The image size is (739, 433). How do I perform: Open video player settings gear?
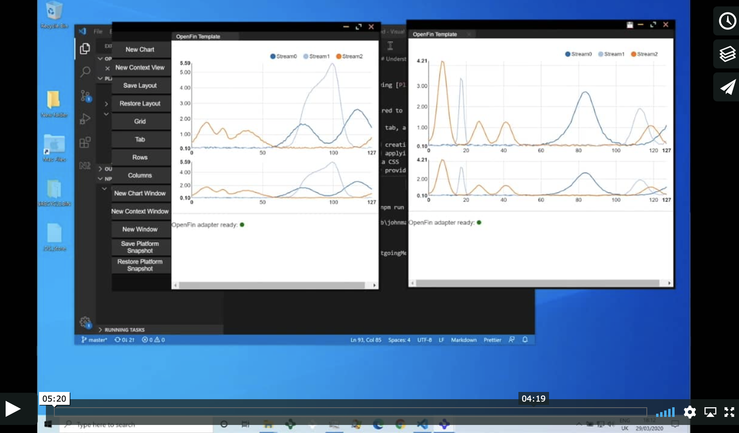(x=689, y=412)
